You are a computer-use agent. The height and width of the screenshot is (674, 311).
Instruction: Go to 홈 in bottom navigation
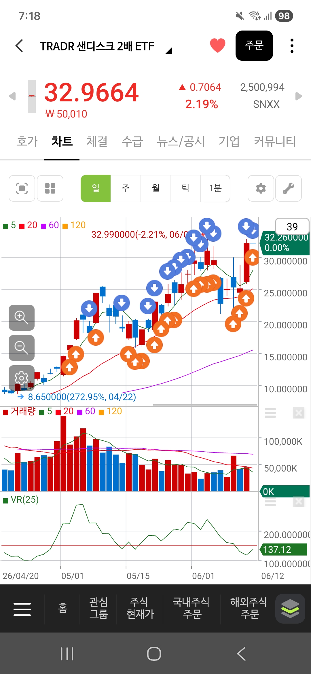pos(62,608)
